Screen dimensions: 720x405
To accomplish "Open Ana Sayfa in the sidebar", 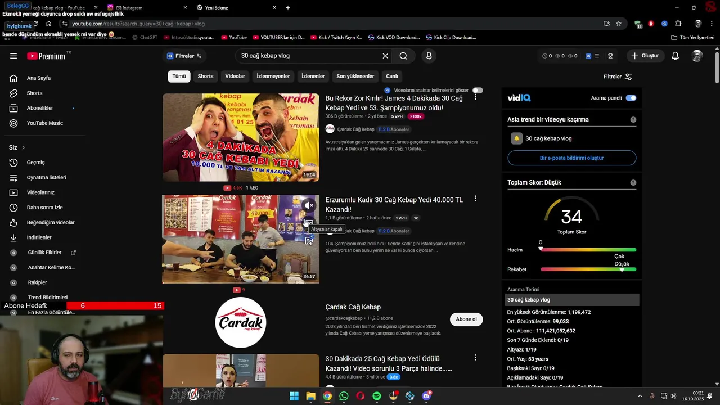I will point(38,78).
